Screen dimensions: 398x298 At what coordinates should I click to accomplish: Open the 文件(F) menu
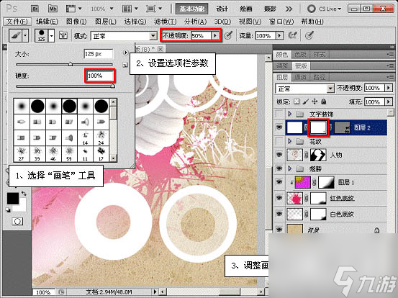[x=17, y=22]
